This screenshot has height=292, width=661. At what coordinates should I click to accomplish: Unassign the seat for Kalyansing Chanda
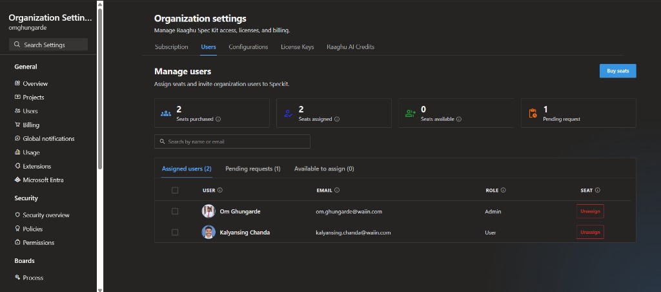click(x=590, y=232)
